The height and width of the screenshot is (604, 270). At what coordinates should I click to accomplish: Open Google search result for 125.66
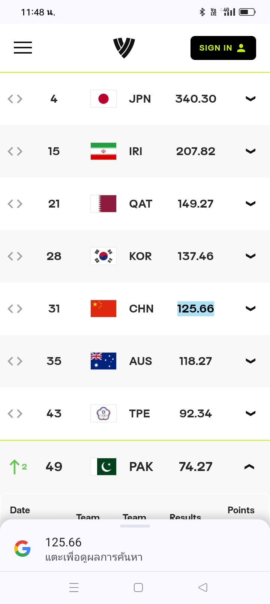pyautogui.click(x=135, y=549)
